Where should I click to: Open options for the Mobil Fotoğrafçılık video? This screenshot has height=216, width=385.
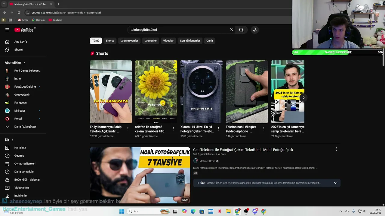pos(336,149)
